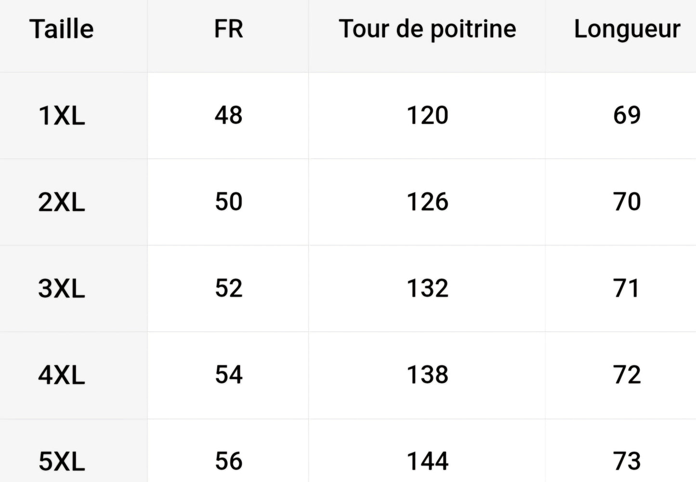Click the Tour de poitrine header
Image resolution: width=696 pixels, height=482 pixels.
[x=427, y=29]
